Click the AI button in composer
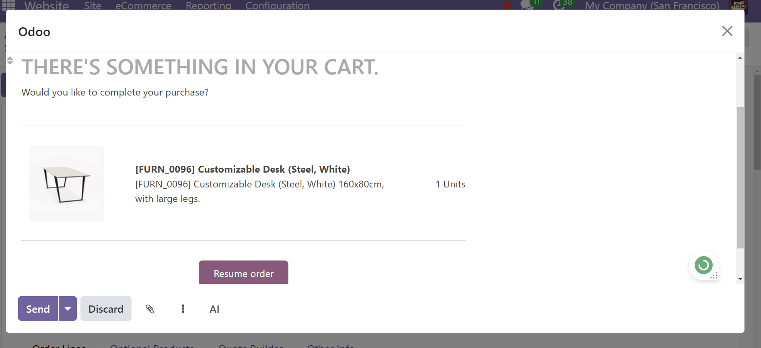The image size is (761, 348). (214, 309)
